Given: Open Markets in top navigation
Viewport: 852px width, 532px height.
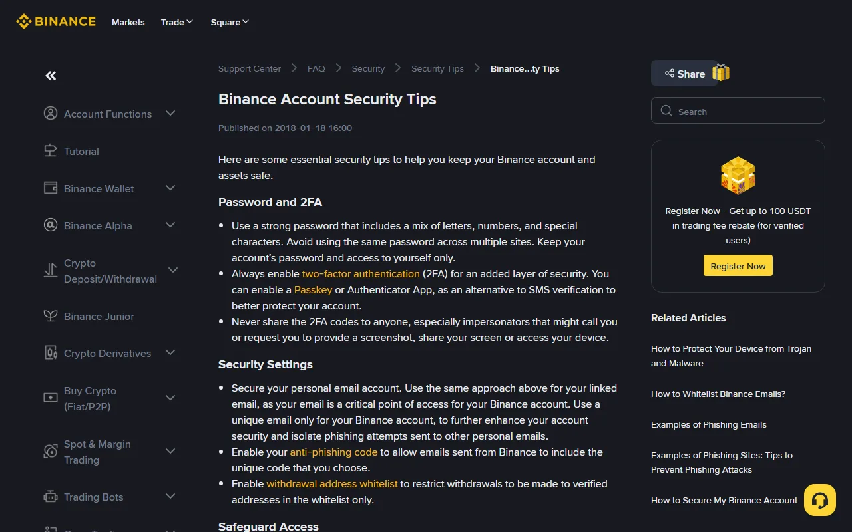Looking at the screenshot, I should pyautogui.click(x=128, y=22).
